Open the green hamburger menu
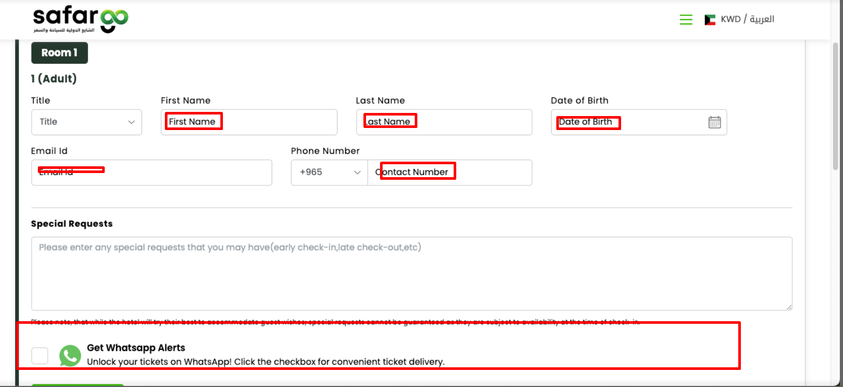Screen dimensions: 843x387 coord(685,20)
